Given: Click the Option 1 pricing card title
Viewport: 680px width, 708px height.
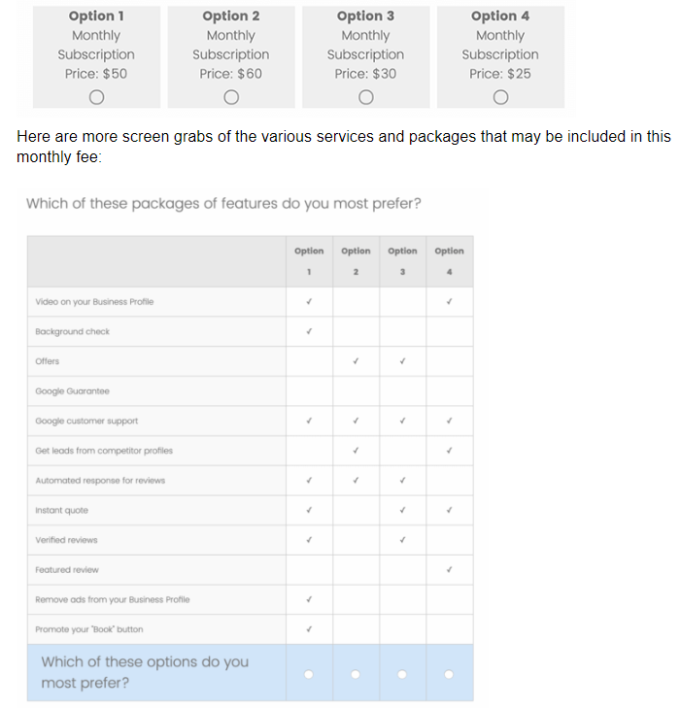Looking at the screenshot, I should tap(95, 16).
